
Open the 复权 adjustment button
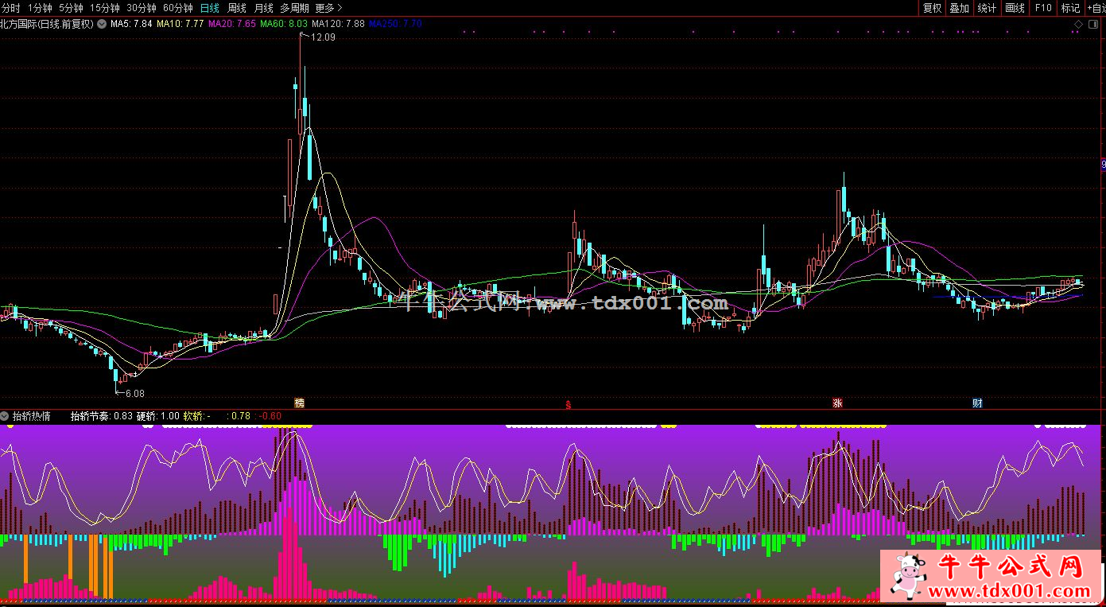932,8
